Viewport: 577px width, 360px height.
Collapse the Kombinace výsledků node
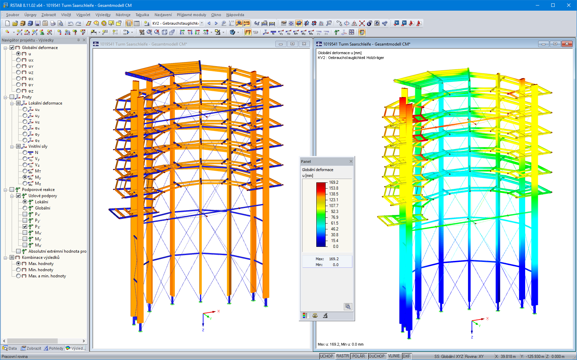(x=5, y=257)
